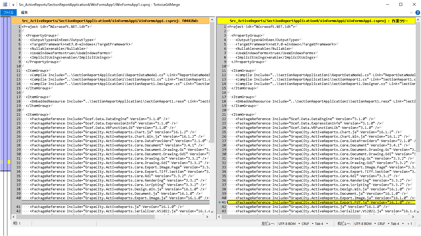Click the '+ 1' indicator in the status bar
421x236 pixels.
pos(410,223)
